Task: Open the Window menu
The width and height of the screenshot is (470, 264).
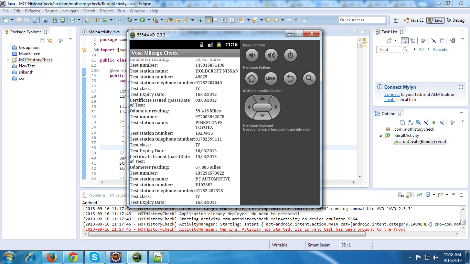Action: (137, 11)
